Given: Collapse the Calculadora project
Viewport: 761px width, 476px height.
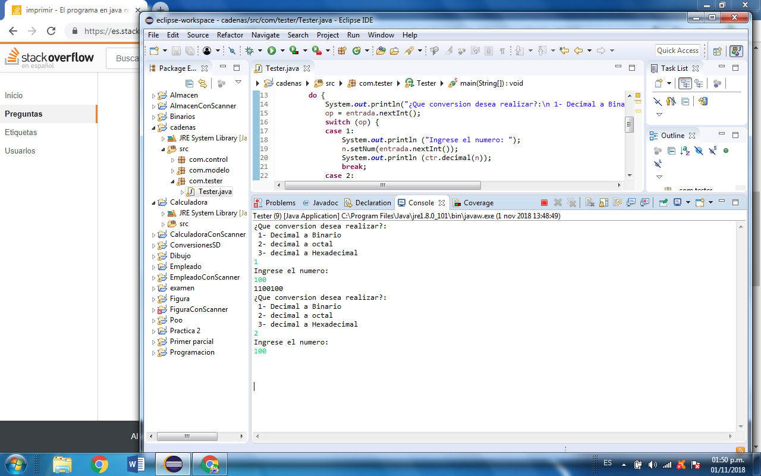Looking at the screenshot, I should [153, 202].
